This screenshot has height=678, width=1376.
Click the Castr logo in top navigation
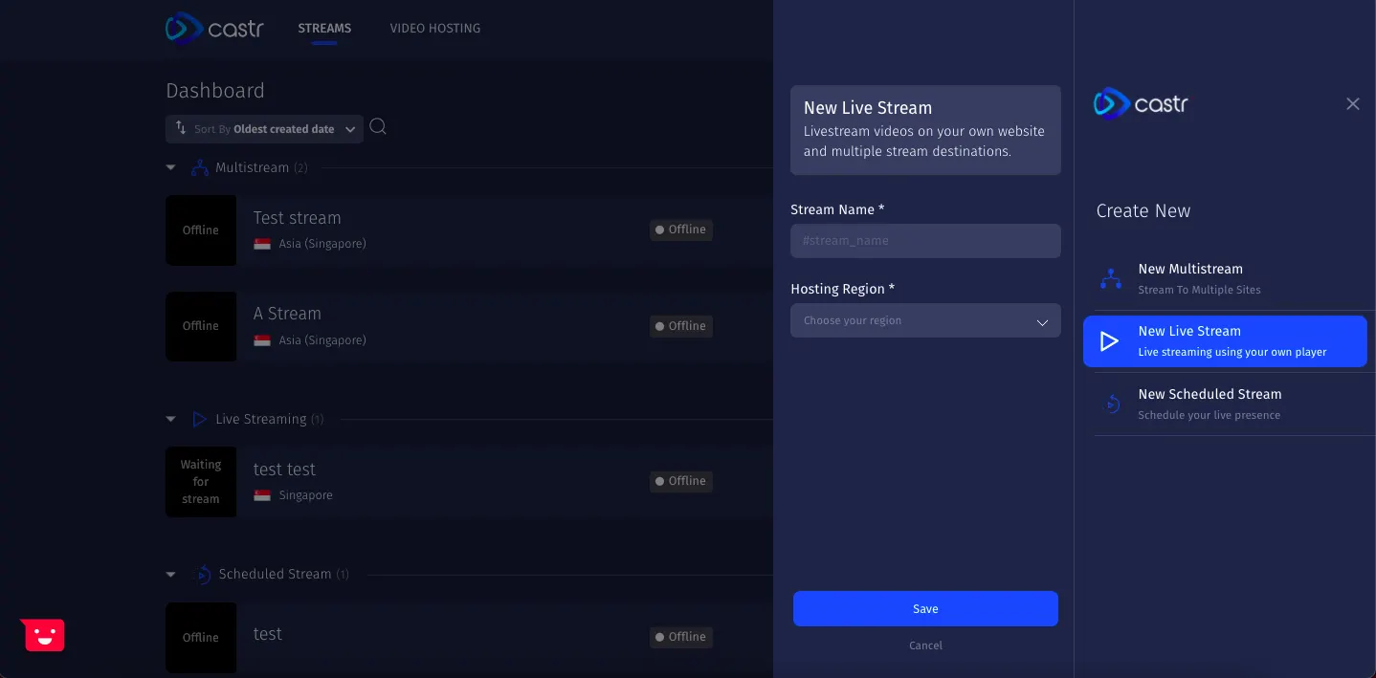(x=213, y=29)
